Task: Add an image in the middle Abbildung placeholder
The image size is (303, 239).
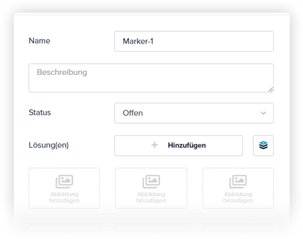Action: (x=151, y=188)
